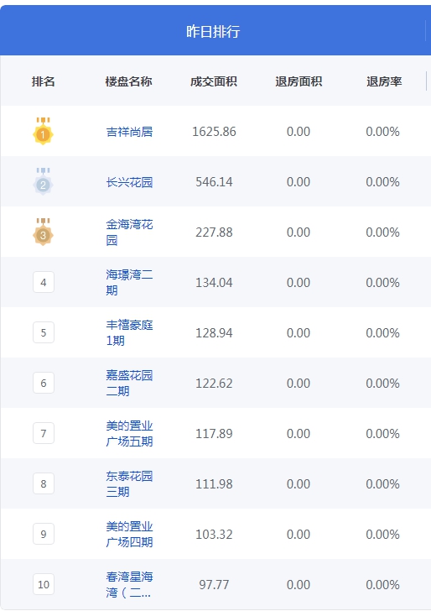Click the rank 10 number badge
This screenshot has width=431, height=611.
click(x=44, y=584)
